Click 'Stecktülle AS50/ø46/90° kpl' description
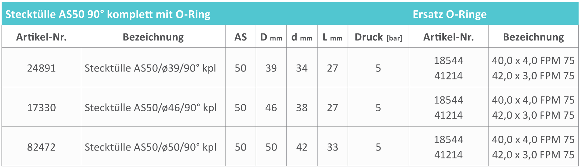Viewport: 581px width, 167px height. pos(150,108)
